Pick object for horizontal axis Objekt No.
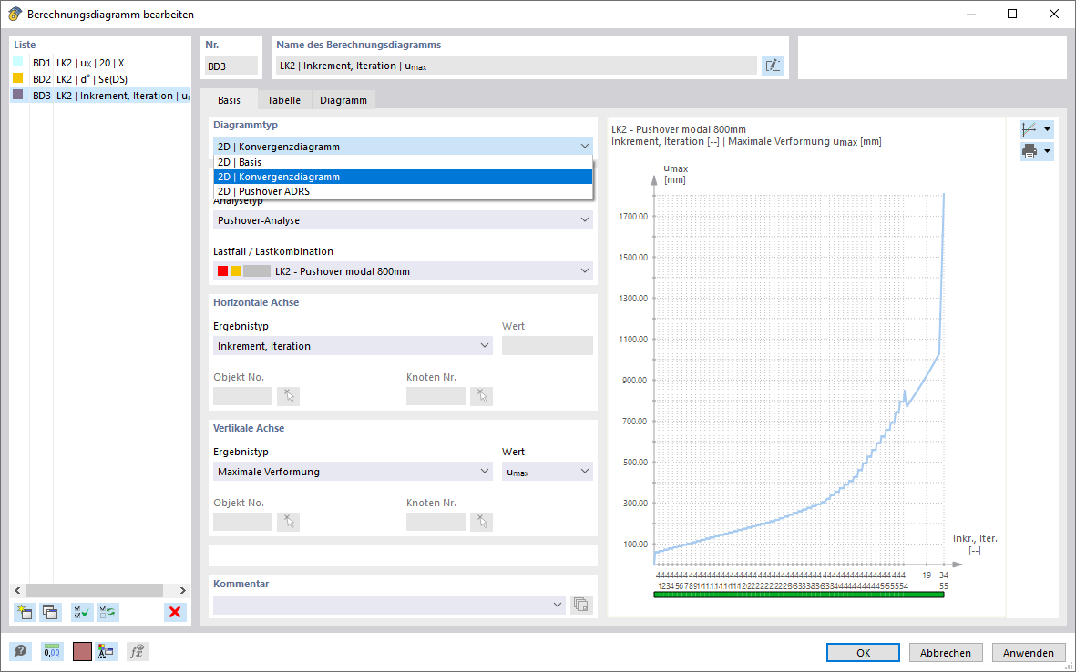Image resolution: width=1076 pixels, height=672 pixels. [x=288, y=396]
